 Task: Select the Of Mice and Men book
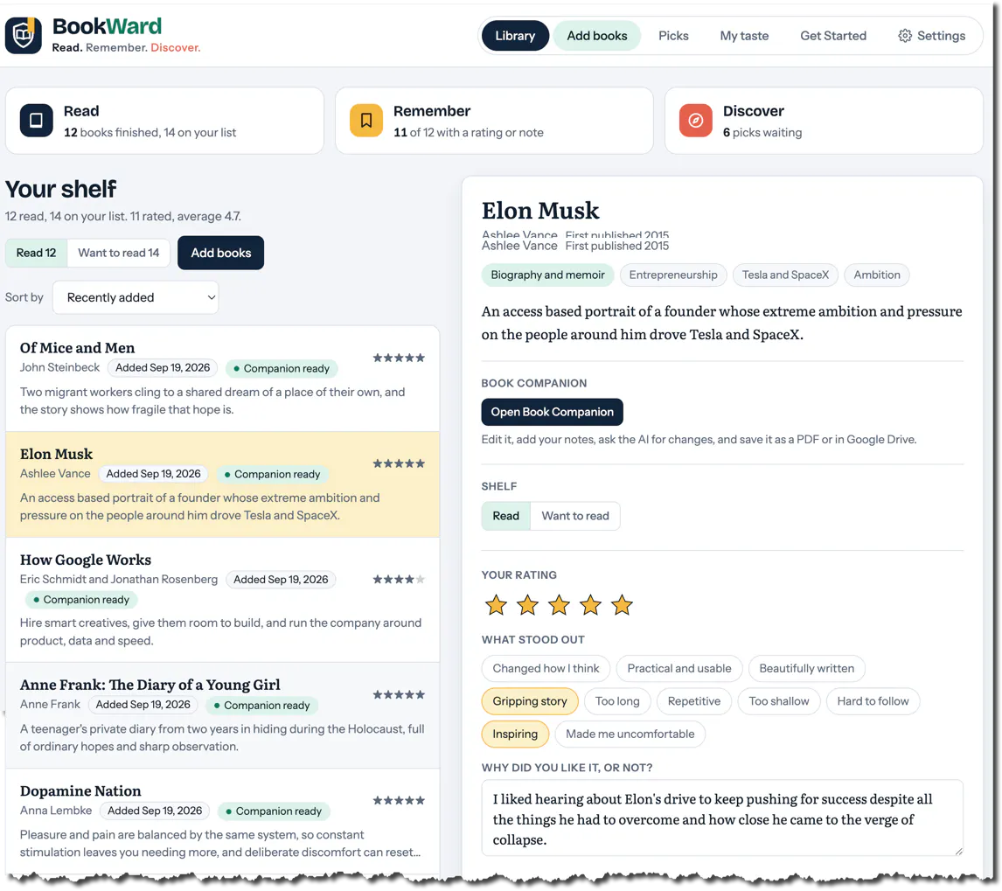222,379
